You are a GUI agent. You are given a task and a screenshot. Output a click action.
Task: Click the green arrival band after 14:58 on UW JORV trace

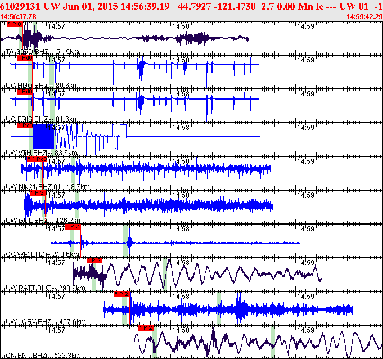tap(219, 308)
